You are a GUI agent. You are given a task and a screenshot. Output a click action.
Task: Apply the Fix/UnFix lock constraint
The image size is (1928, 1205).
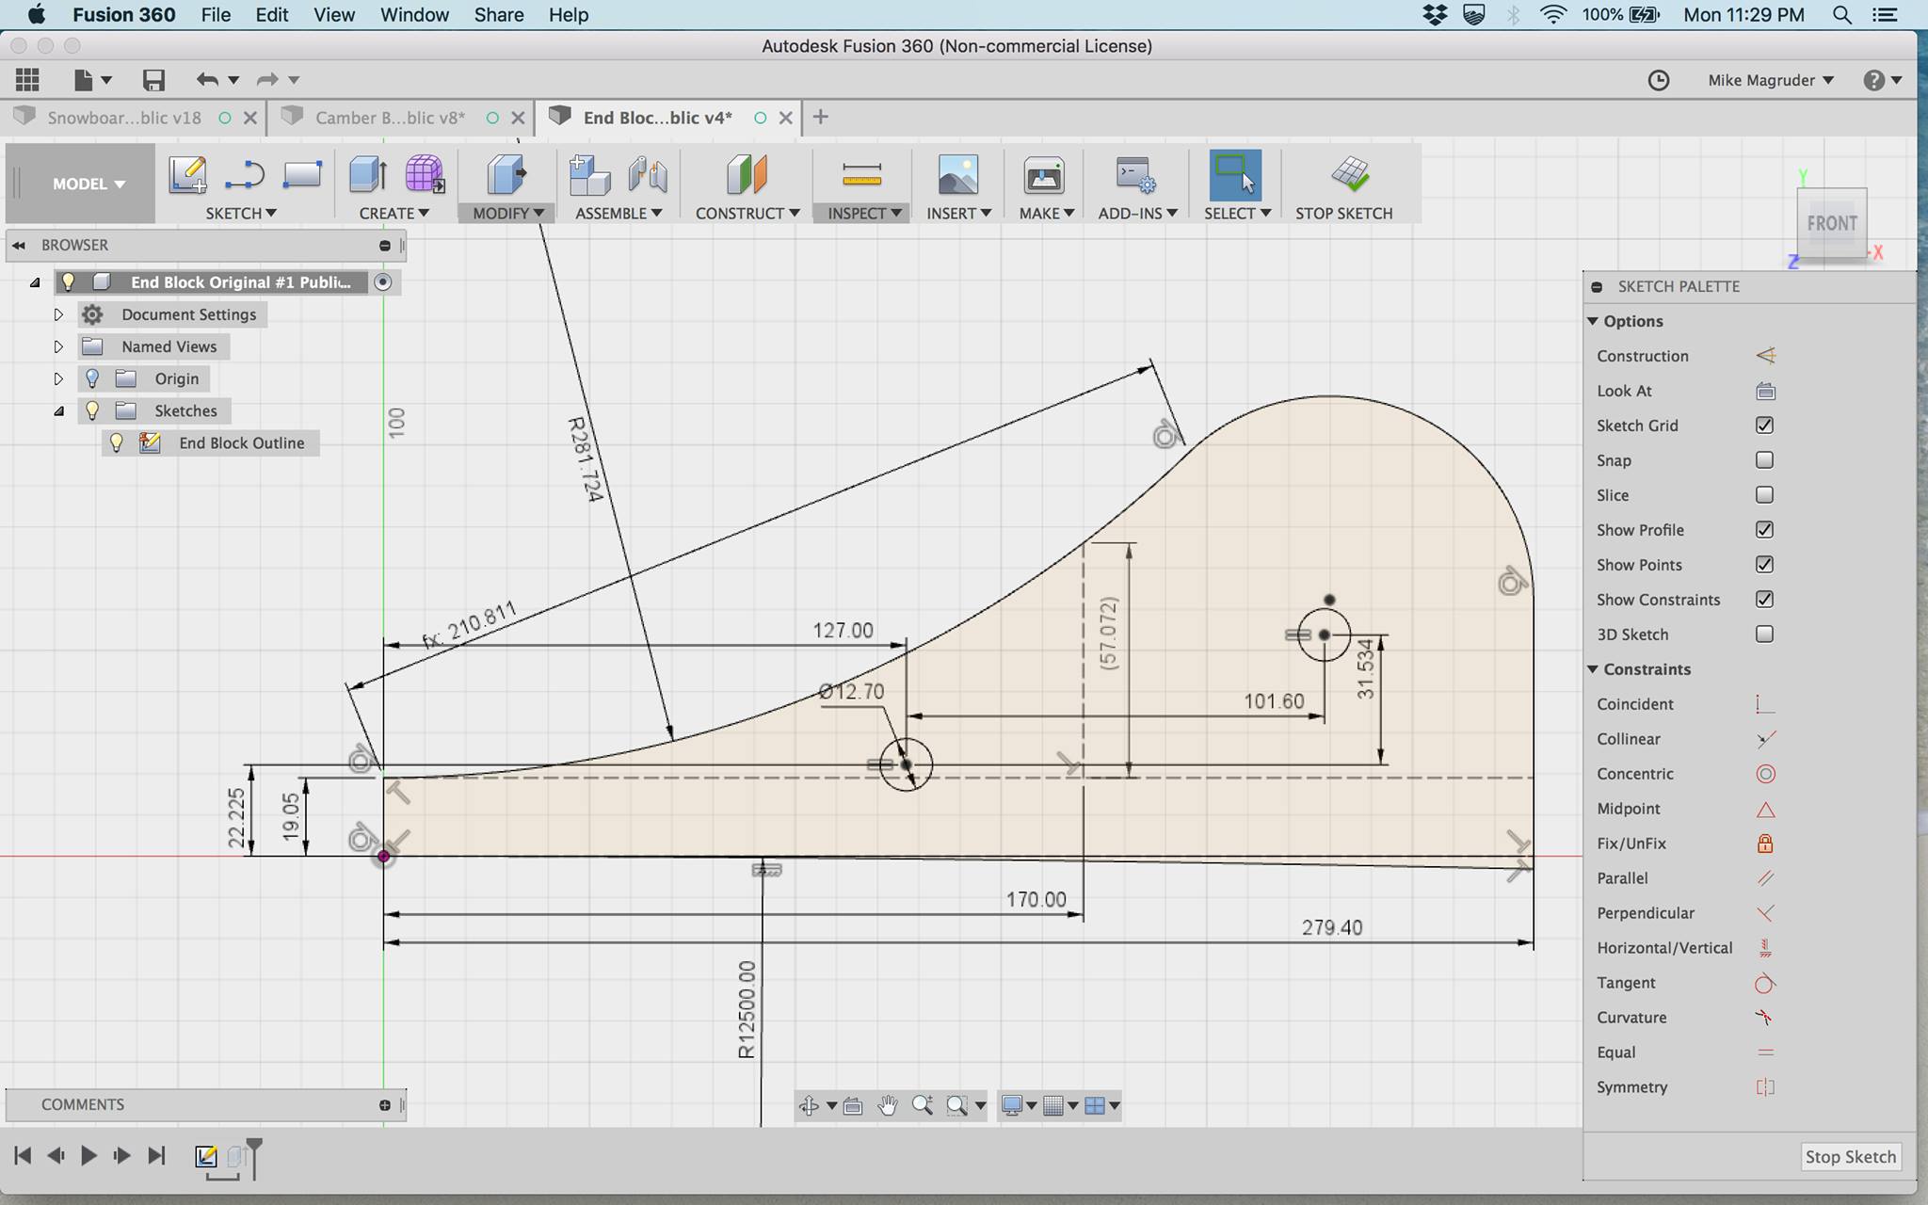[x=1764, y=843]
